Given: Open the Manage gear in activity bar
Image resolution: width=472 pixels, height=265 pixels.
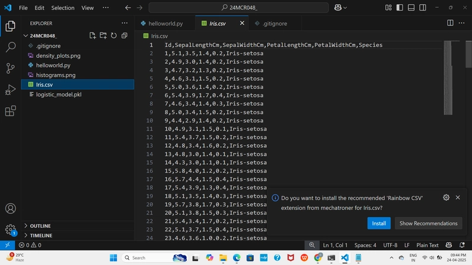Looking at the screenshot, I should point(10,230).
